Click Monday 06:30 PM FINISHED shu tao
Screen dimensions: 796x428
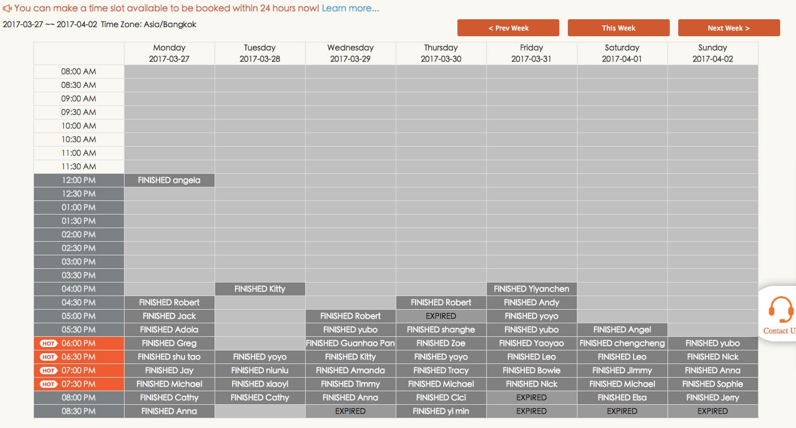tap(169, 357)
